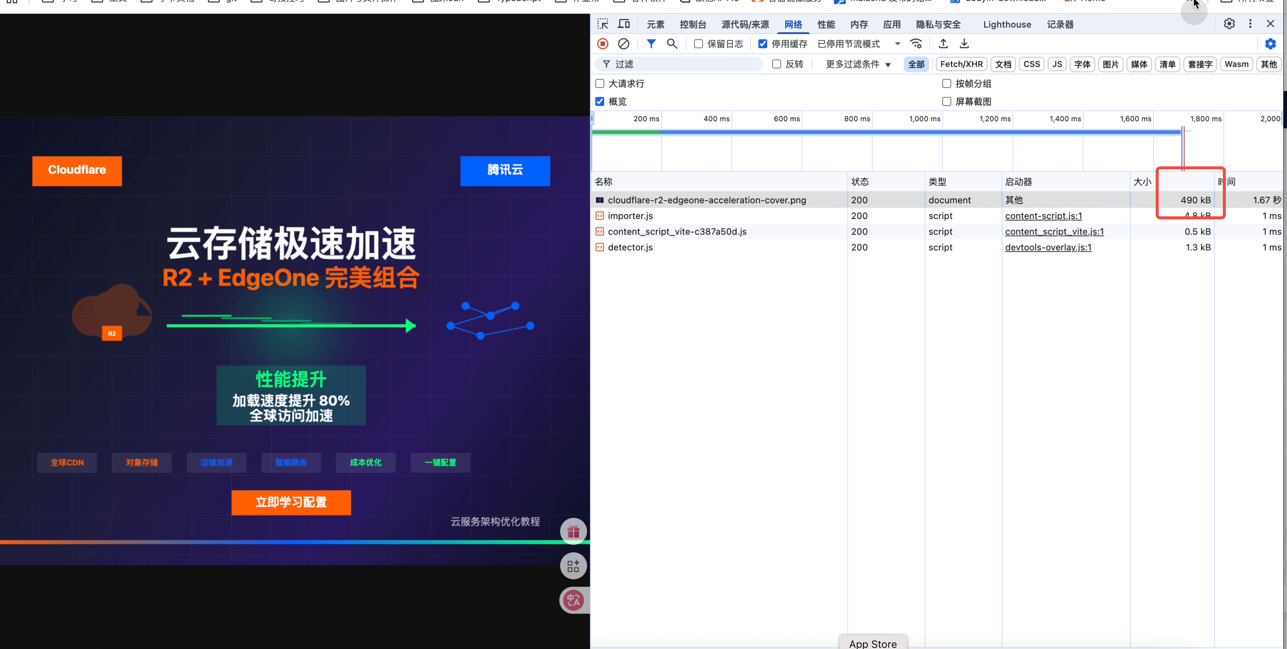Click the apps grid floating button
1287x649 pixels.
(x=573, y=566)
